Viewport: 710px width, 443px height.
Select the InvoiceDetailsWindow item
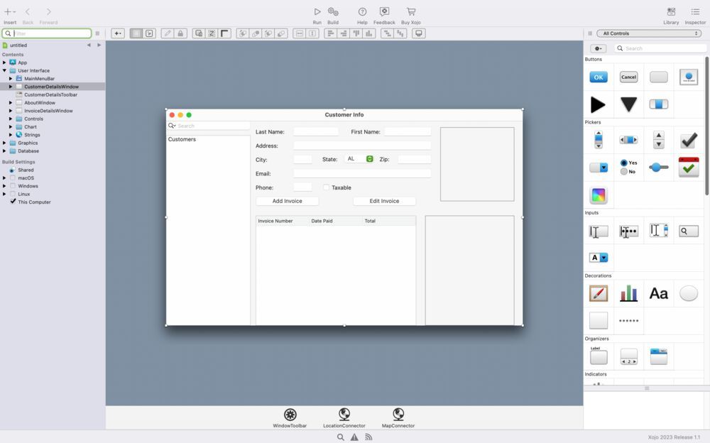pyautogui.click(x=48, y=111)
